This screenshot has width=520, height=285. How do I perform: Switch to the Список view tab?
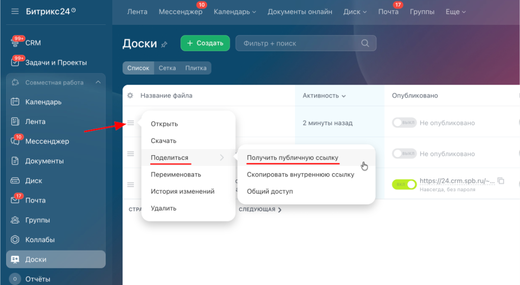pyautogui.click(x=138, y=68)
